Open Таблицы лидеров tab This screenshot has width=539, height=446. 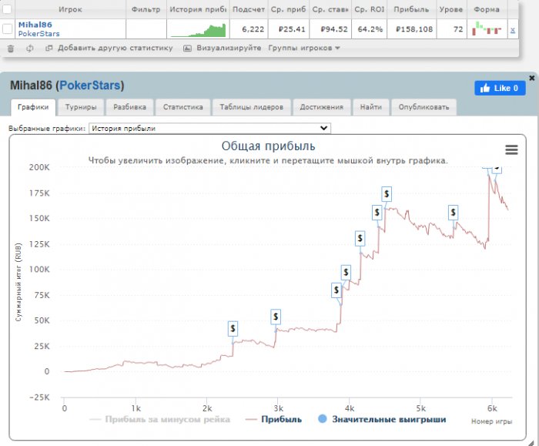coord(252,107)
